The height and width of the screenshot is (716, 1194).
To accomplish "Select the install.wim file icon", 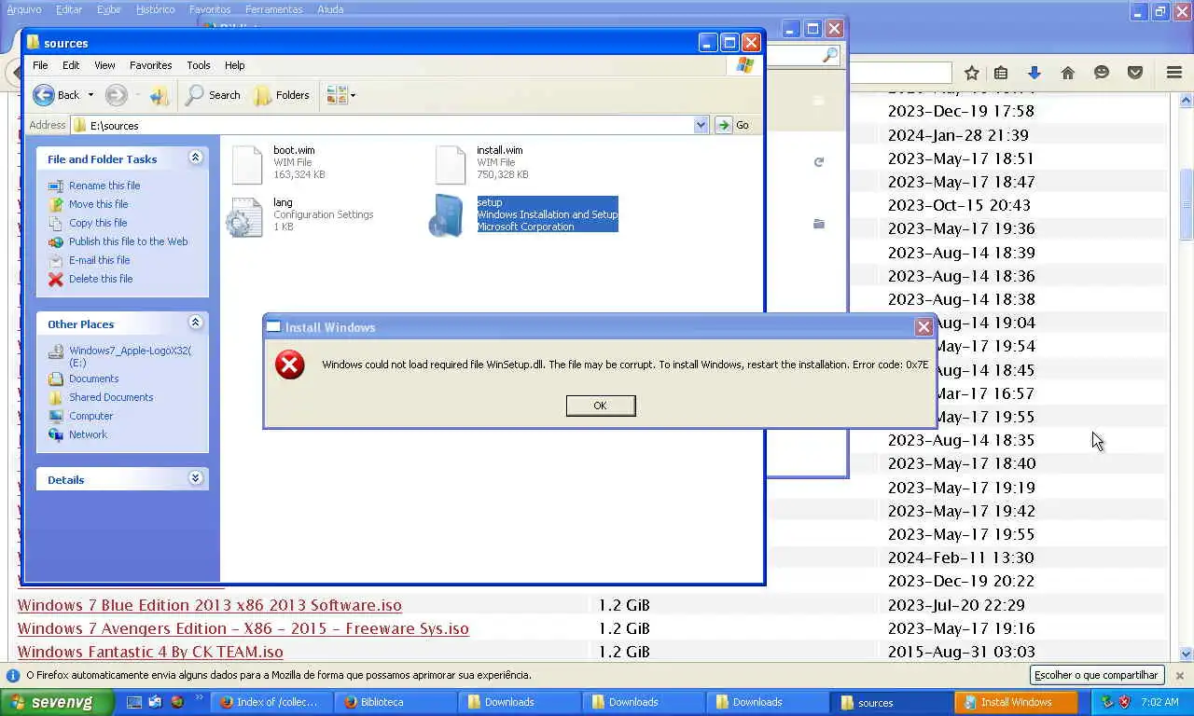I will (451, 165).
